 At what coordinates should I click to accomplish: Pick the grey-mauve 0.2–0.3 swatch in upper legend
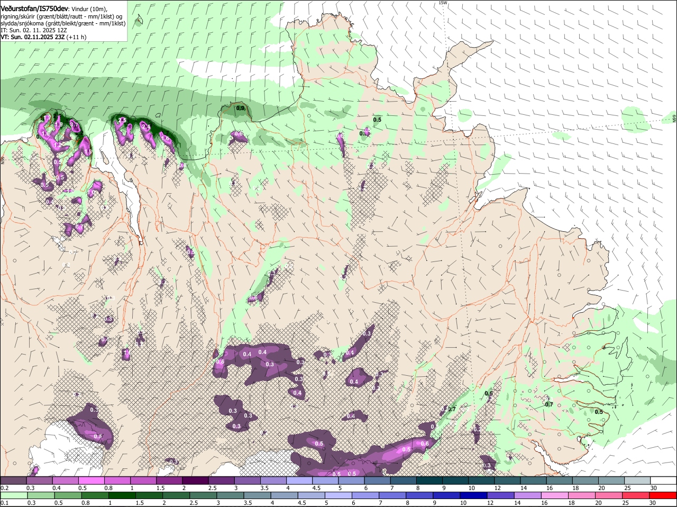14,480
